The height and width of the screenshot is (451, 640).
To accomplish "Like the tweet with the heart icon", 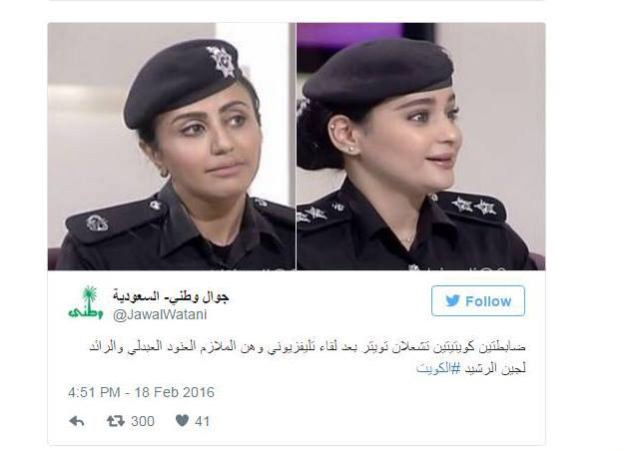I will pos(182,420).
